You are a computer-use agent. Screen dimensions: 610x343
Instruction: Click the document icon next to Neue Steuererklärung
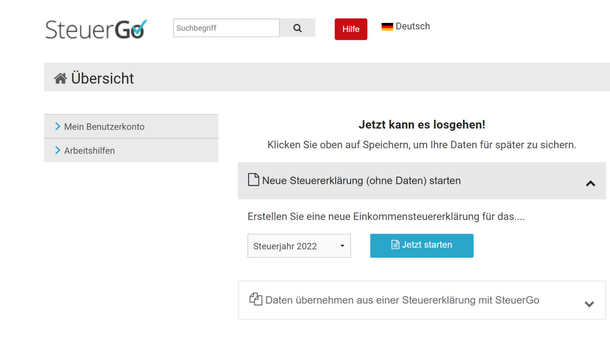point(254,180)
